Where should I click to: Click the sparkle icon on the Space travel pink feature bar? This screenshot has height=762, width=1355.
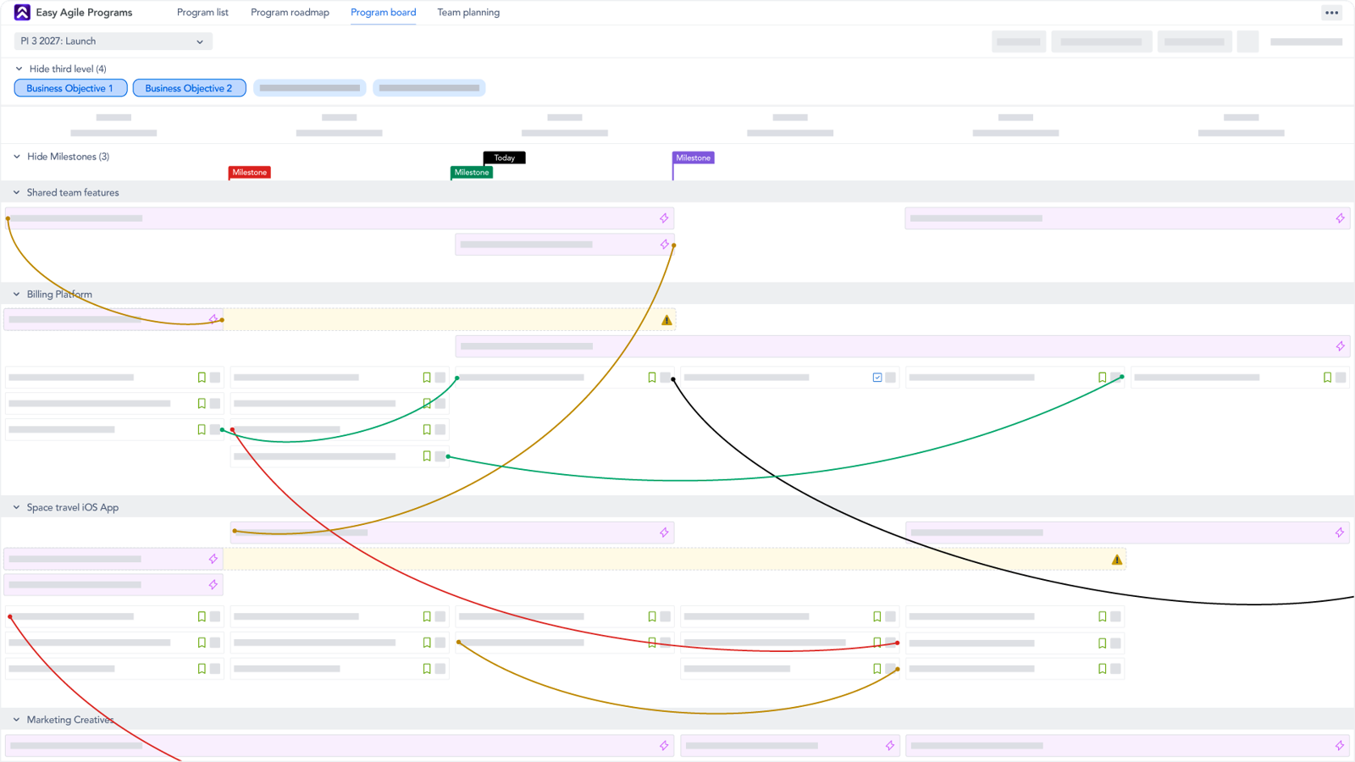664,532
